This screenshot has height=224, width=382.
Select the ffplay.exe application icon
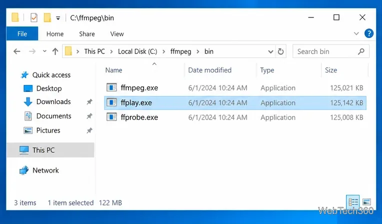click(111, 102)
